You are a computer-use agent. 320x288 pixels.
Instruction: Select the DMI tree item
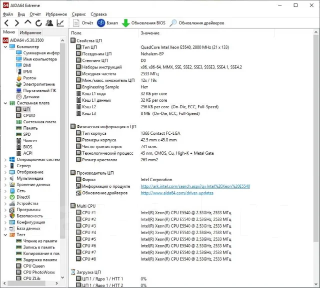coord(23,65)
